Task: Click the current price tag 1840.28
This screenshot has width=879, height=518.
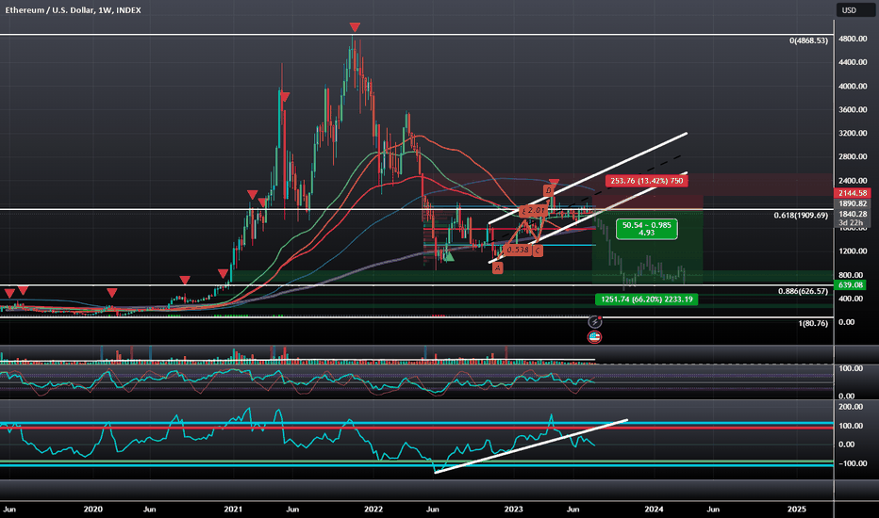Action: click(853, 214)
